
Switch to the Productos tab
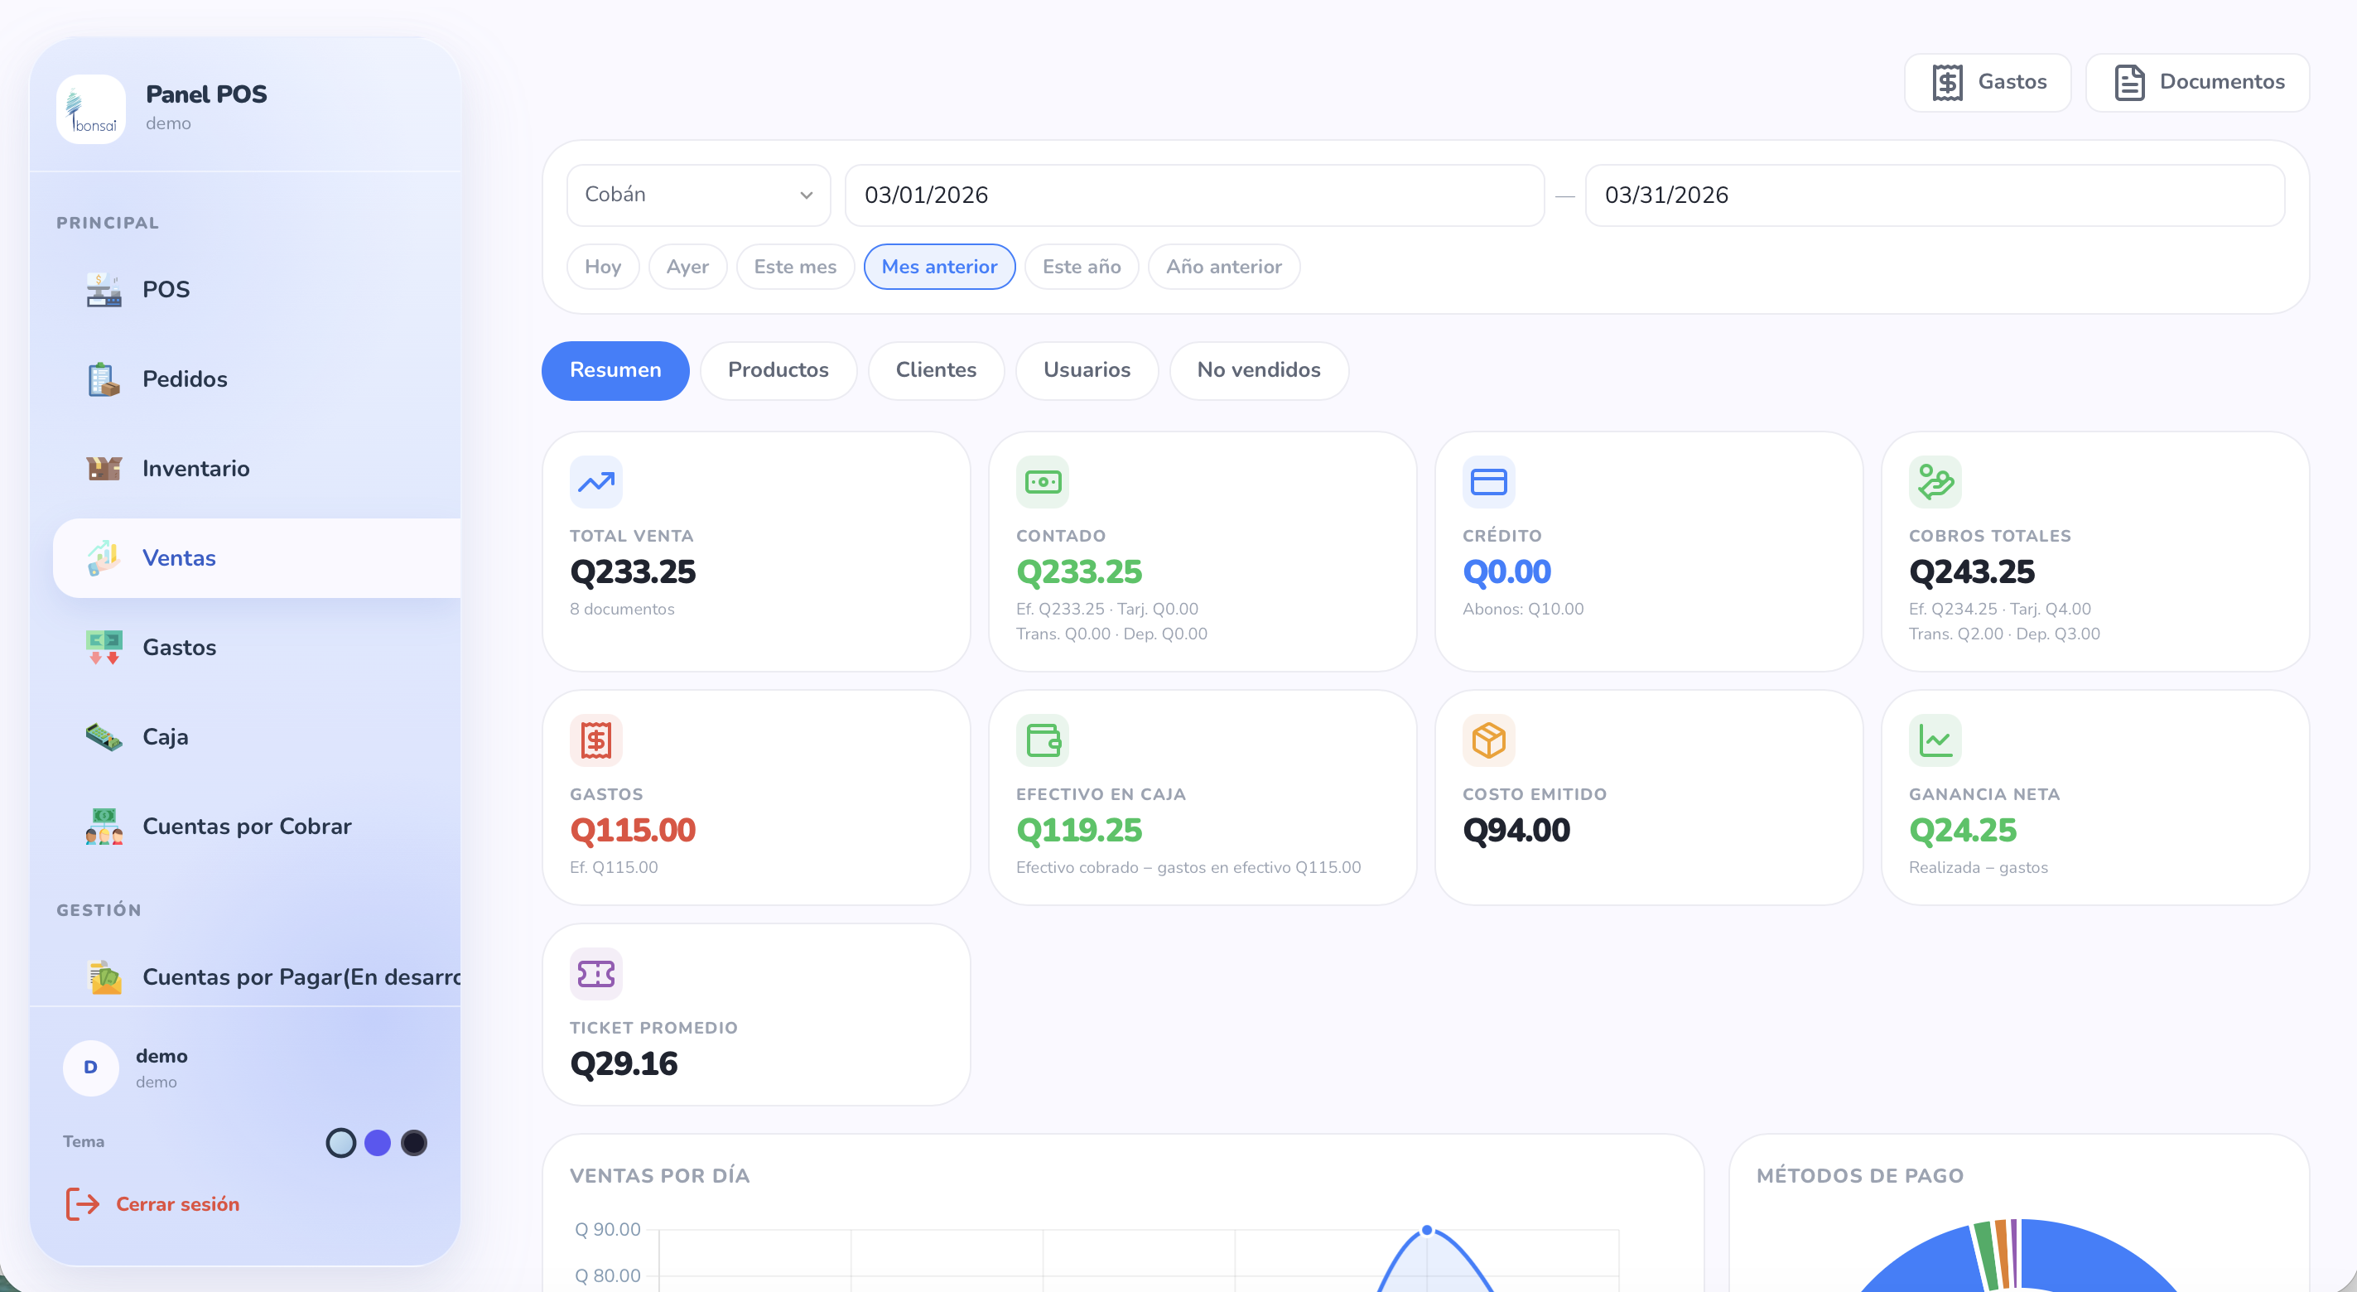778,370
